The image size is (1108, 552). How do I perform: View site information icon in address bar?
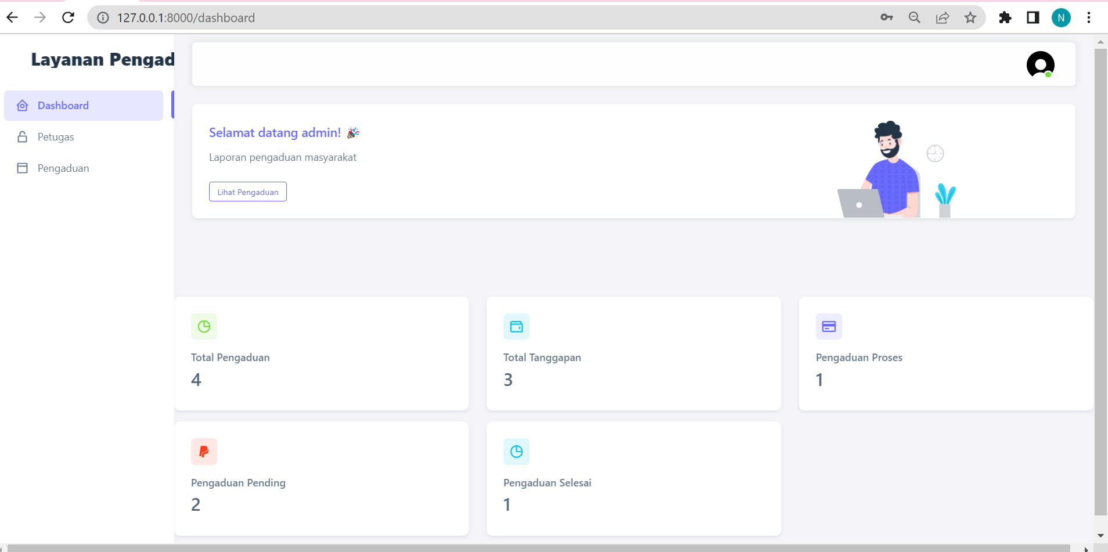(103, 18)
